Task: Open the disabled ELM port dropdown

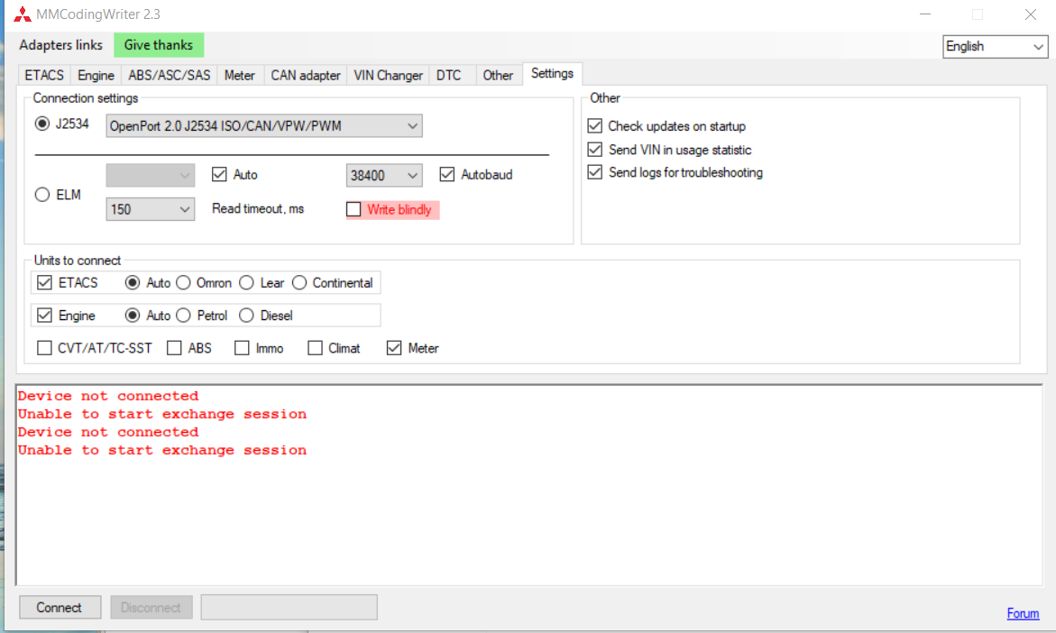Action: (151, 175)
